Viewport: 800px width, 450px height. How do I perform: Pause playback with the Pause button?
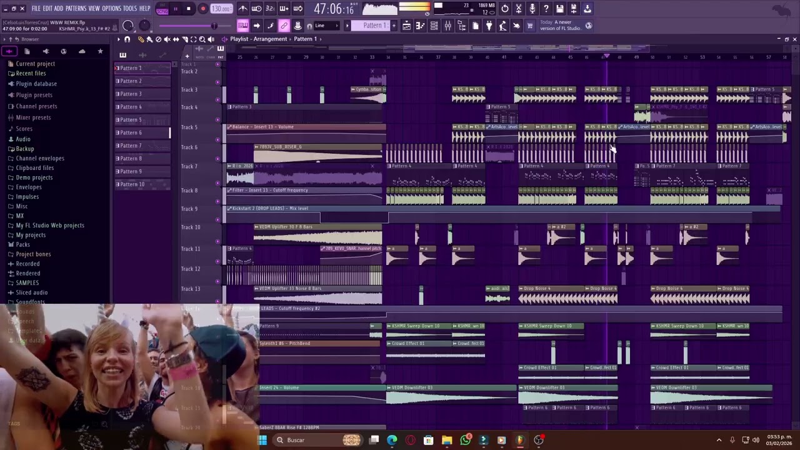coord(175,9)
